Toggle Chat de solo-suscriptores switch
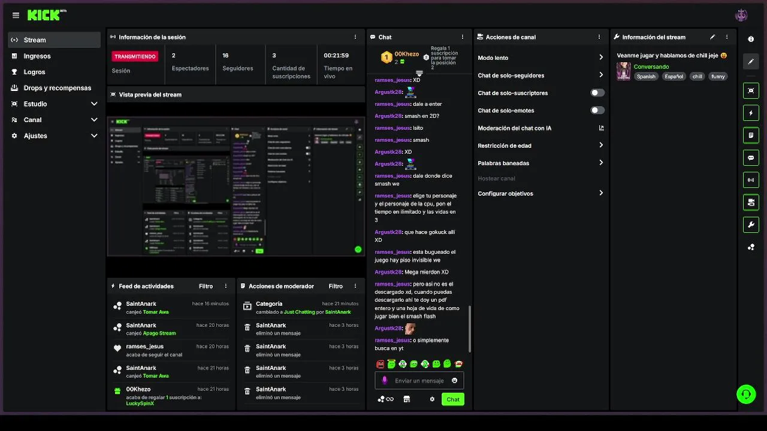The height and width of the screenshot is (431, 767). [x=597, y=93]
